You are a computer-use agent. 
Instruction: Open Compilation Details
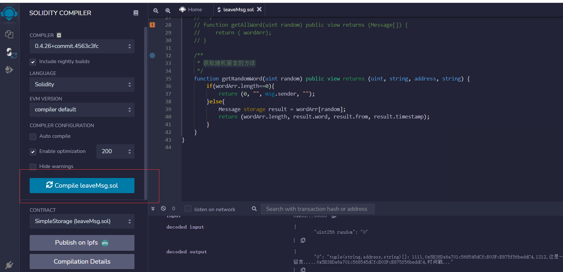(x=82, y=261)
